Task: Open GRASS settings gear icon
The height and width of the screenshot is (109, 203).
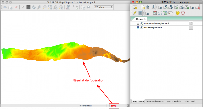Action: [x=178, y=13]
